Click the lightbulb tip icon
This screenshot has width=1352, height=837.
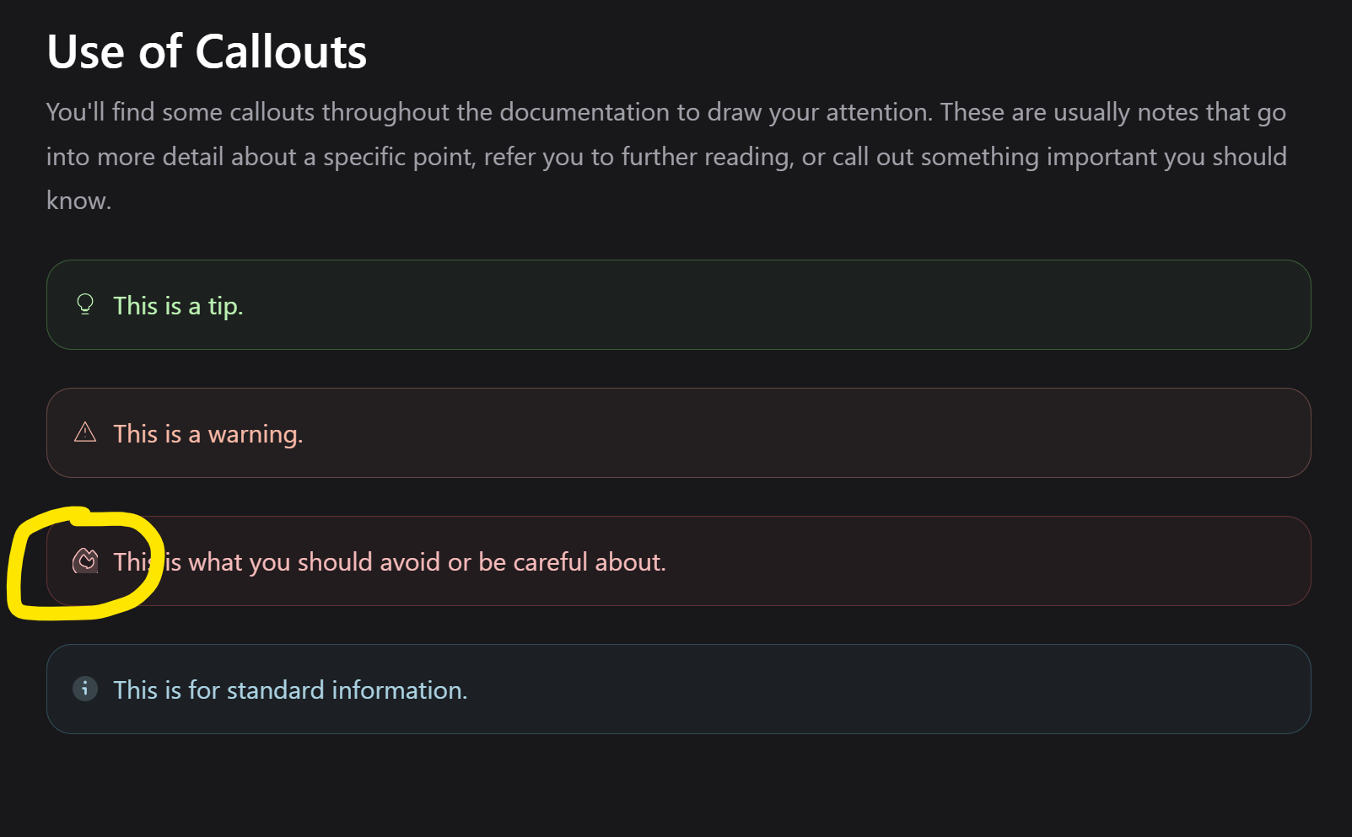[85, 304]
